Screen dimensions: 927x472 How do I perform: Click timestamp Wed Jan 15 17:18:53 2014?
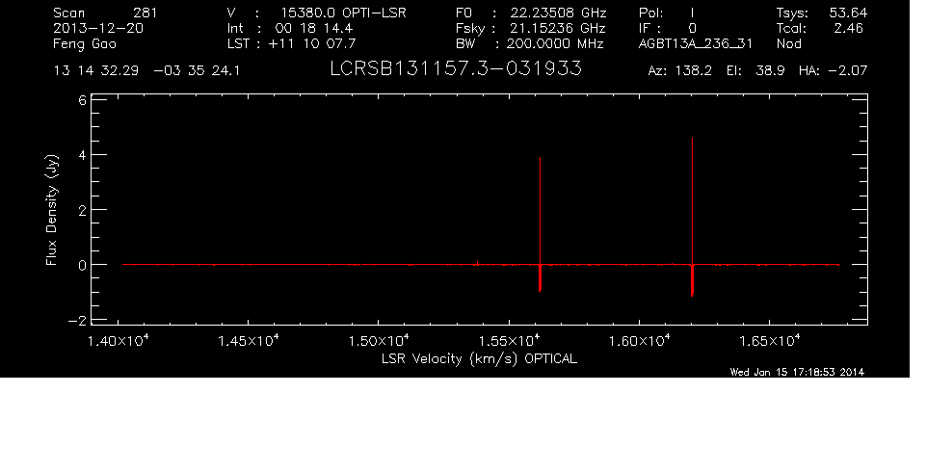(798, 372)
